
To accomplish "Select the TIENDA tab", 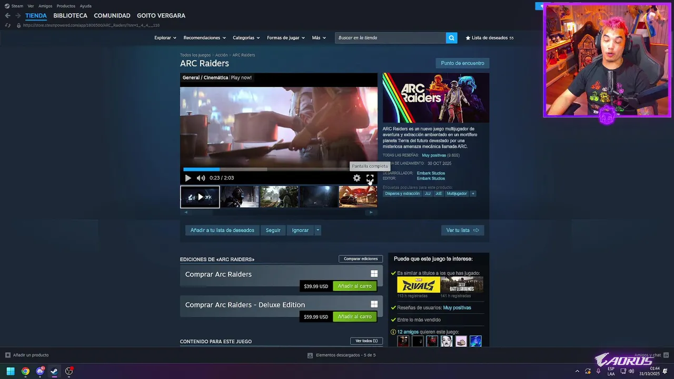I will tap(36, 16).
